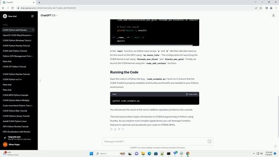Regenerate the response with the refresh icon
Screen dimensions: 279x157
point(123,129)
